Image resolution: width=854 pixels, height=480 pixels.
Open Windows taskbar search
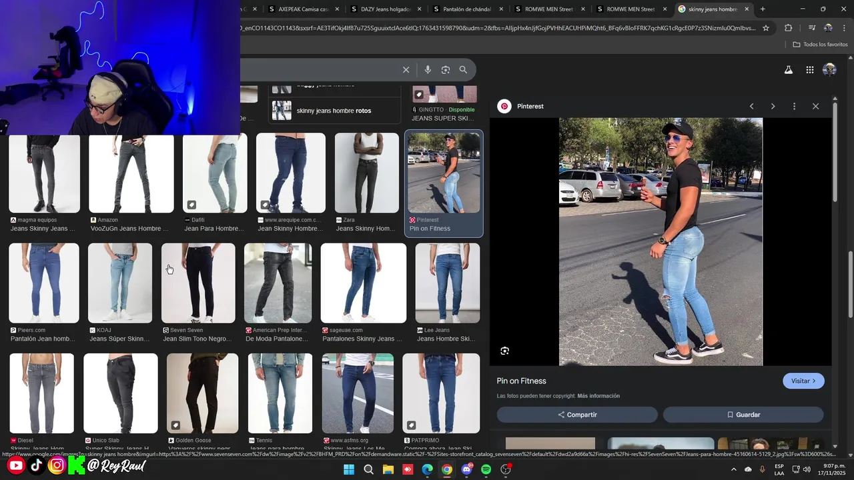tap(368, 469)
